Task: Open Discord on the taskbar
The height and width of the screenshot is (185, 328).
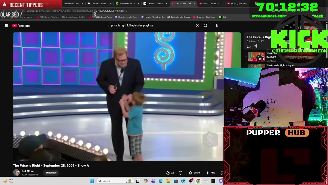Action: click(221, 181)
